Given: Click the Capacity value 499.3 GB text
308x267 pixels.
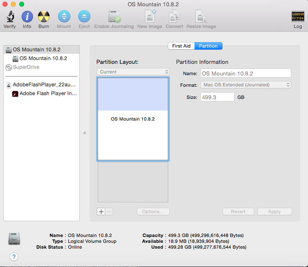Looking at the screenshot, I should (206, 235).
